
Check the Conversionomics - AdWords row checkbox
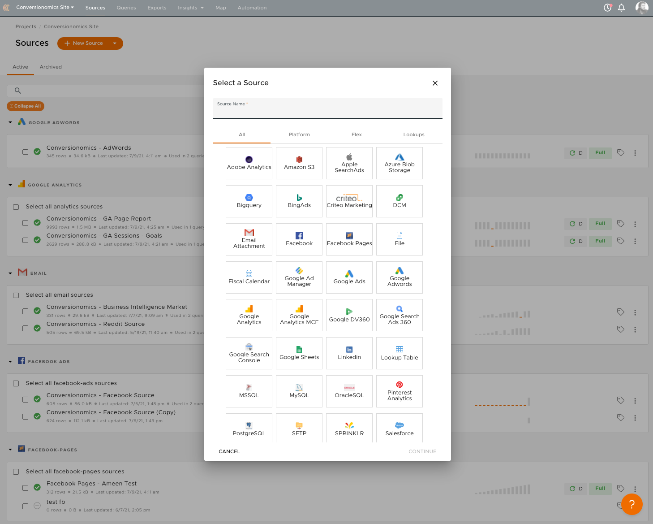26,152
